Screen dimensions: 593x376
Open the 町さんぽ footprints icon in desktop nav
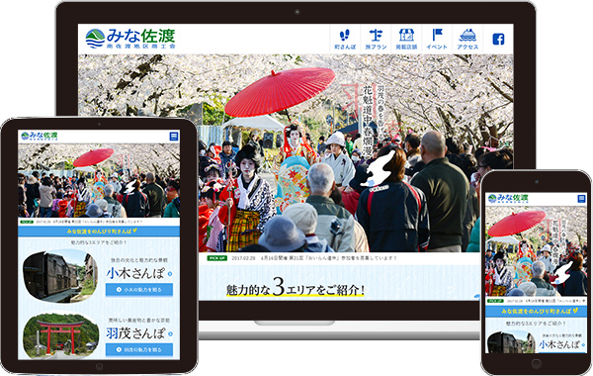[x=345, y=39]
